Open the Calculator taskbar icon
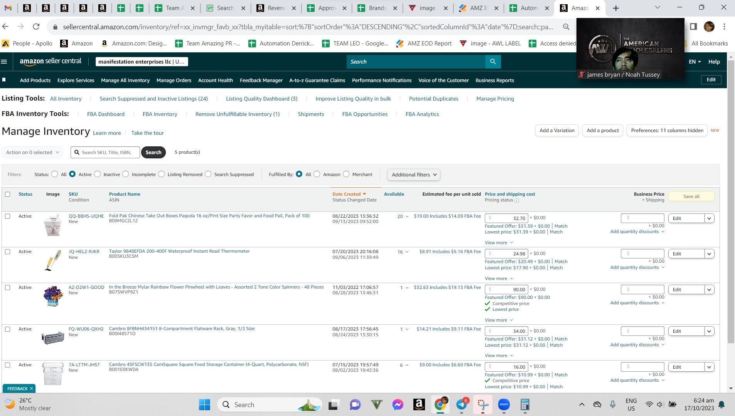The width and height of the screenshot is (735, 416). coord(524,404)
